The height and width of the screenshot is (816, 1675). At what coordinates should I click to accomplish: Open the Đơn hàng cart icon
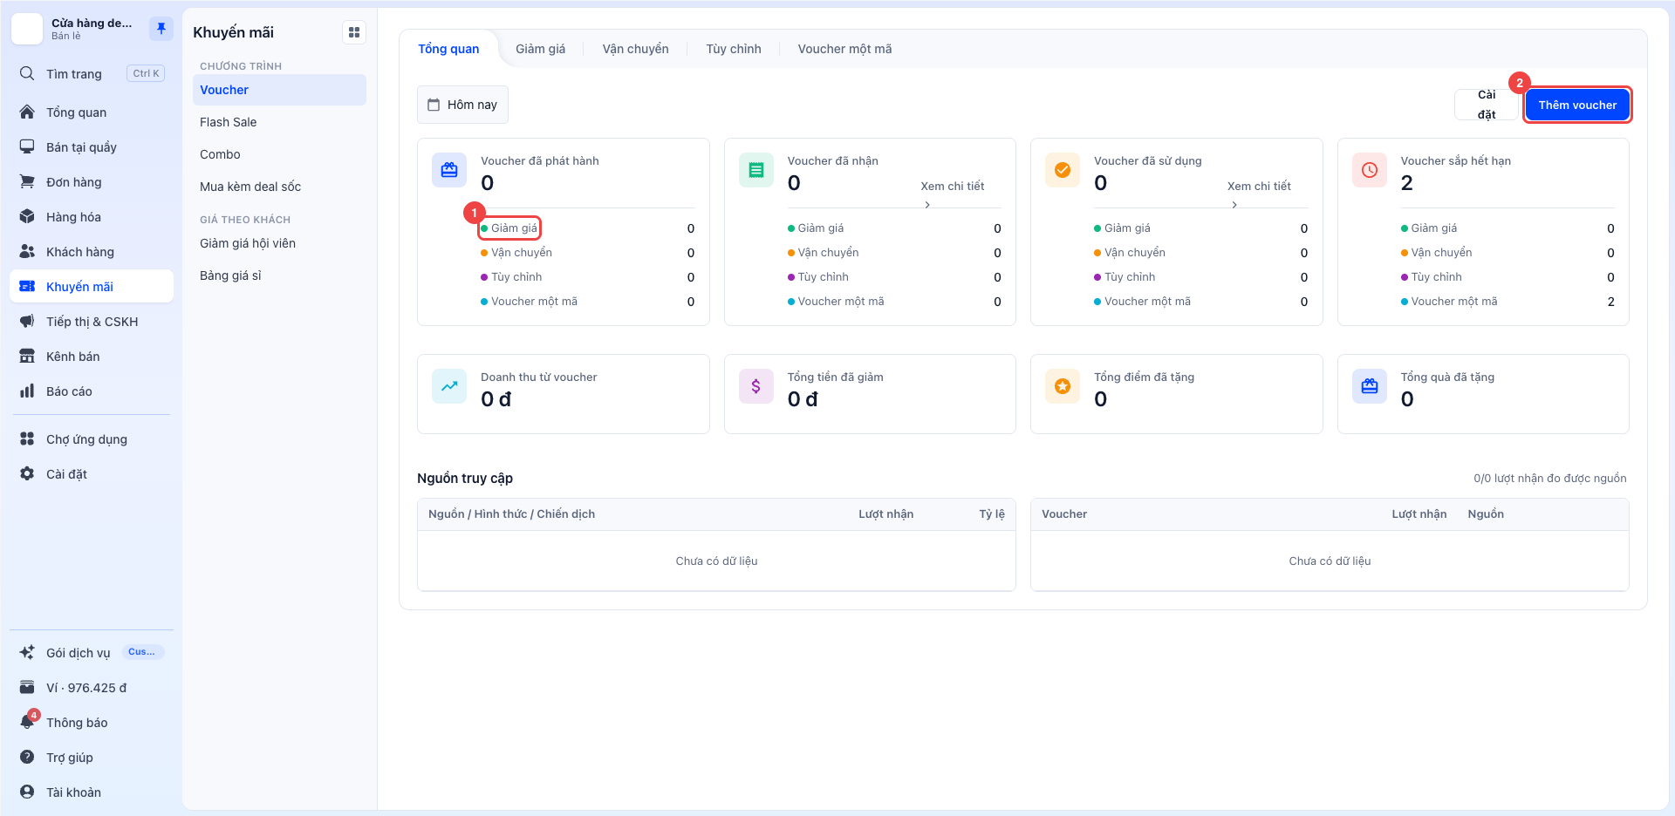(x=27, y=182)
